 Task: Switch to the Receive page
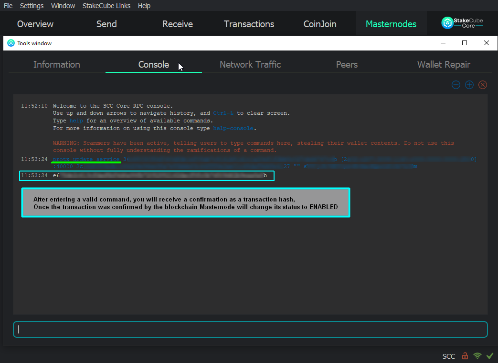(x=178, y=24)
